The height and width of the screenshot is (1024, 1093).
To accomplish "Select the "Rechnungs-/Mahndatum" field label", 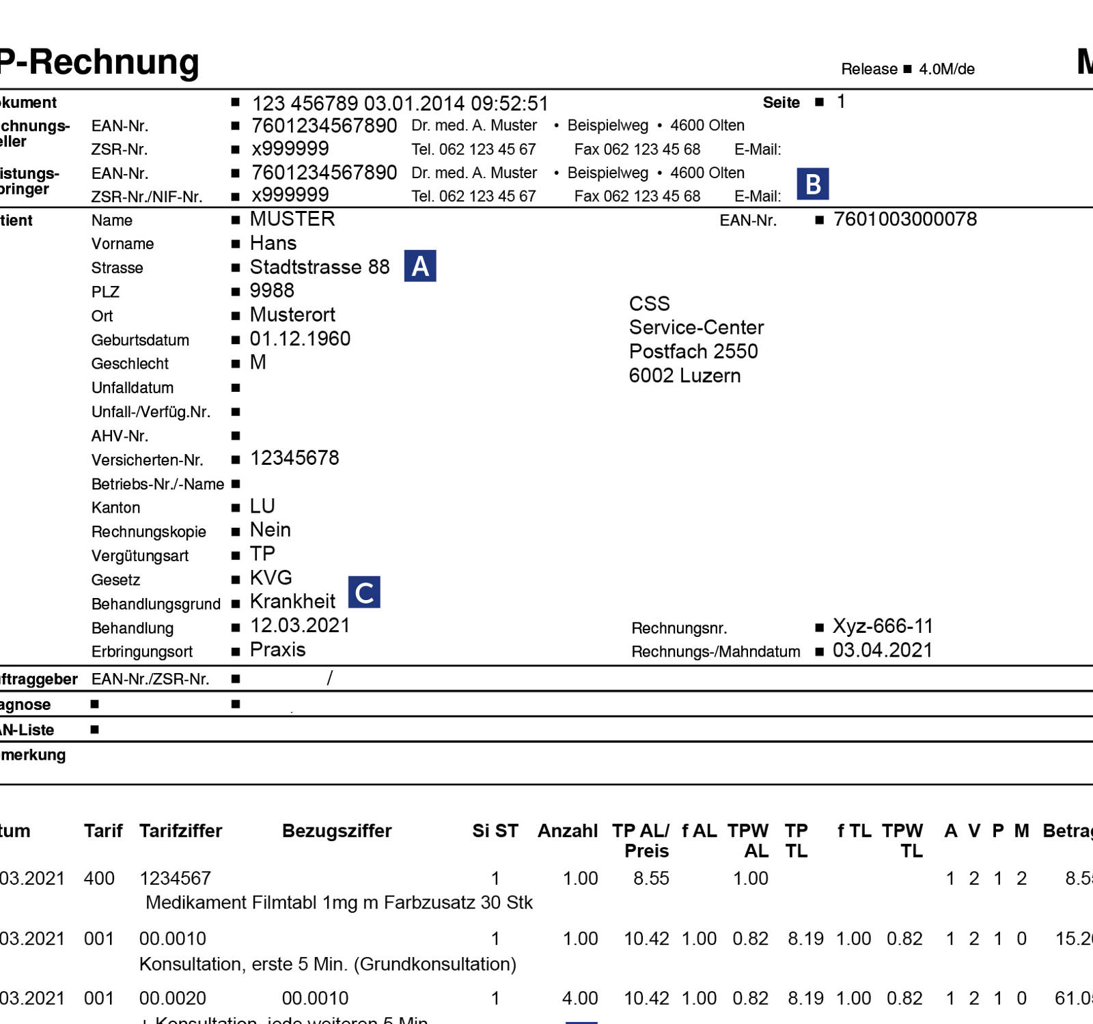I will tap(716, 652).
